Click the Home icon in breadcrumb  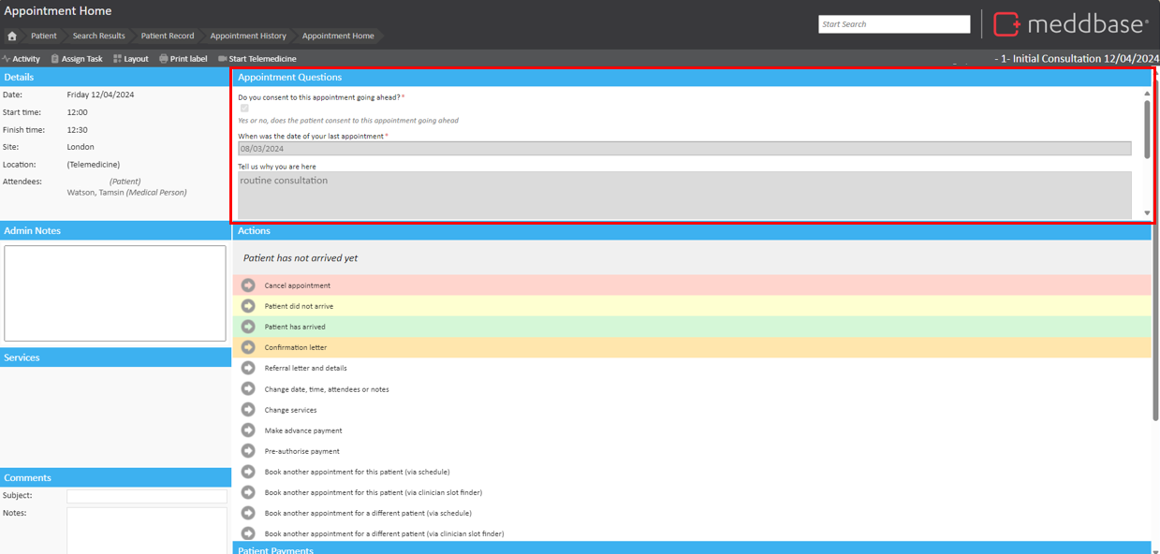click(12, 36)
